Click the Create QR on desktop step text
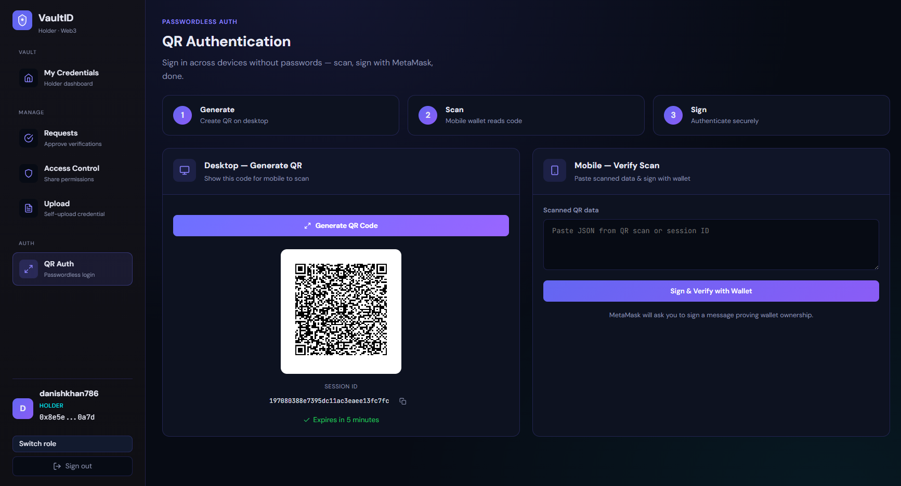Image resolution: width=901 pixels, height=486 pixels. click(x=234, y=121)
